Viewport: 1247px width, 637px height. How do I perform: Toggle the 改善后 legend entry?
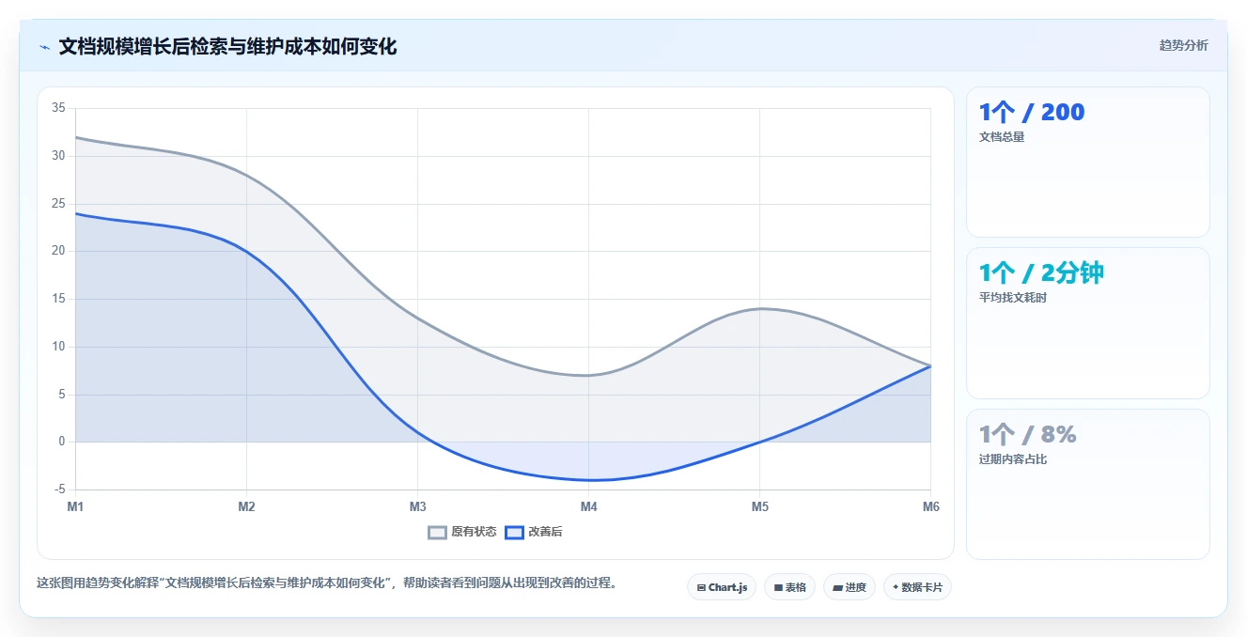click(534, 532)
